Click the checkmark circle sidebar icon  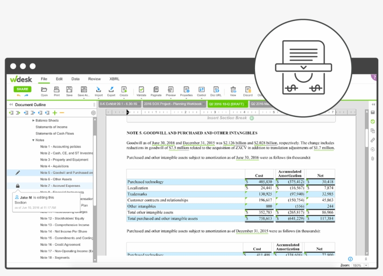373,149
